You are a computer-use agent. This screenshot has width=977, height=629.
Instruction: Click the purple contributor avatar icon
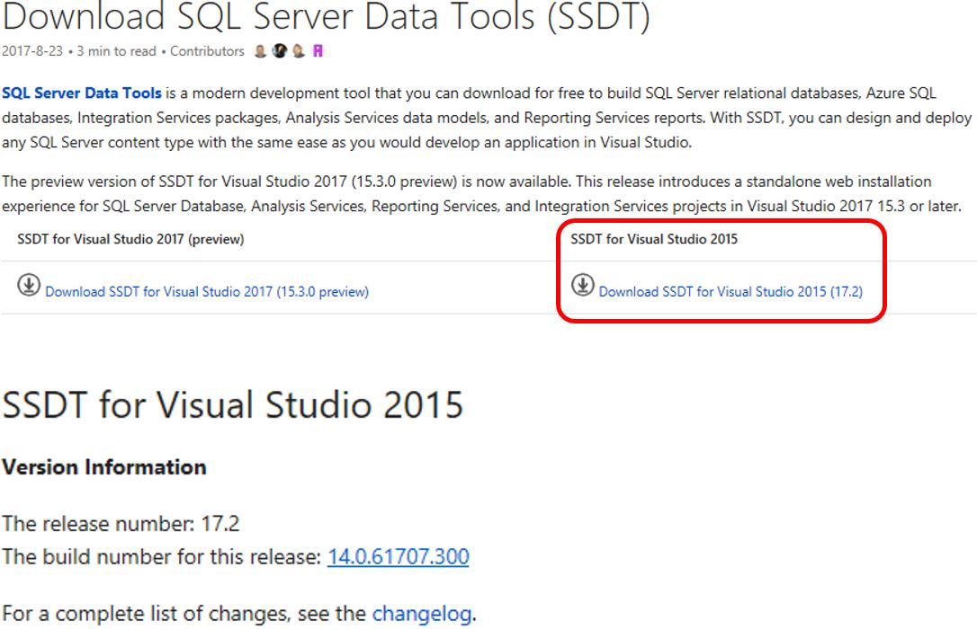[317, 51]
